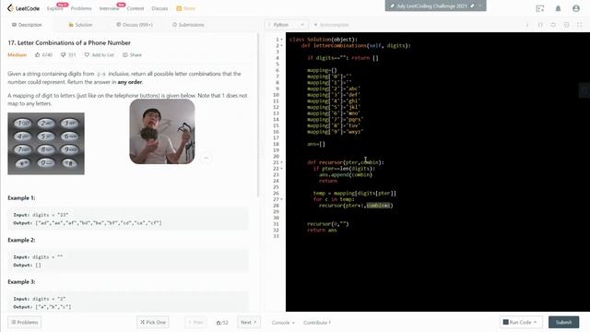590x332 pixels.
Task: Click the Example 3 heading
Action: (x=21, y=282)
